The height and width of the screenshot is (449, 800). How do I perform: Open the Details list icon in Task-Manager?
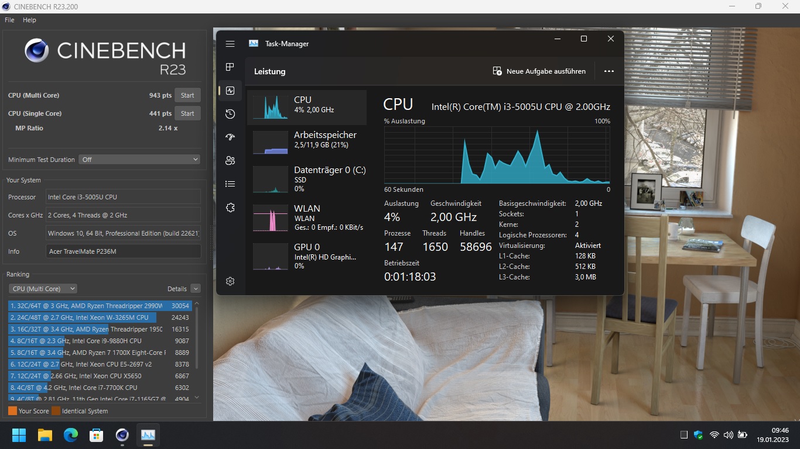230,184
